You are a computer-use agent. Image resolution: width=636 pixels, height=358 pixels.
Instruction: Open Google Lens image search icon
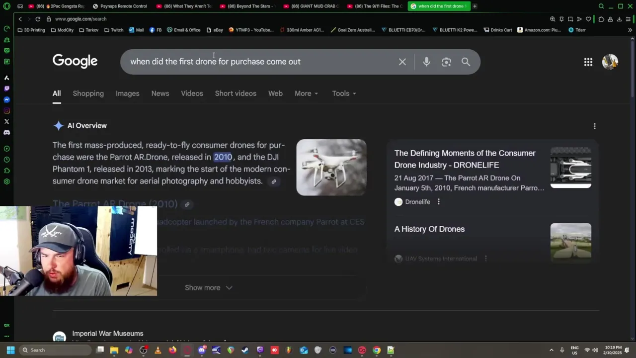(x=446, y=62)
